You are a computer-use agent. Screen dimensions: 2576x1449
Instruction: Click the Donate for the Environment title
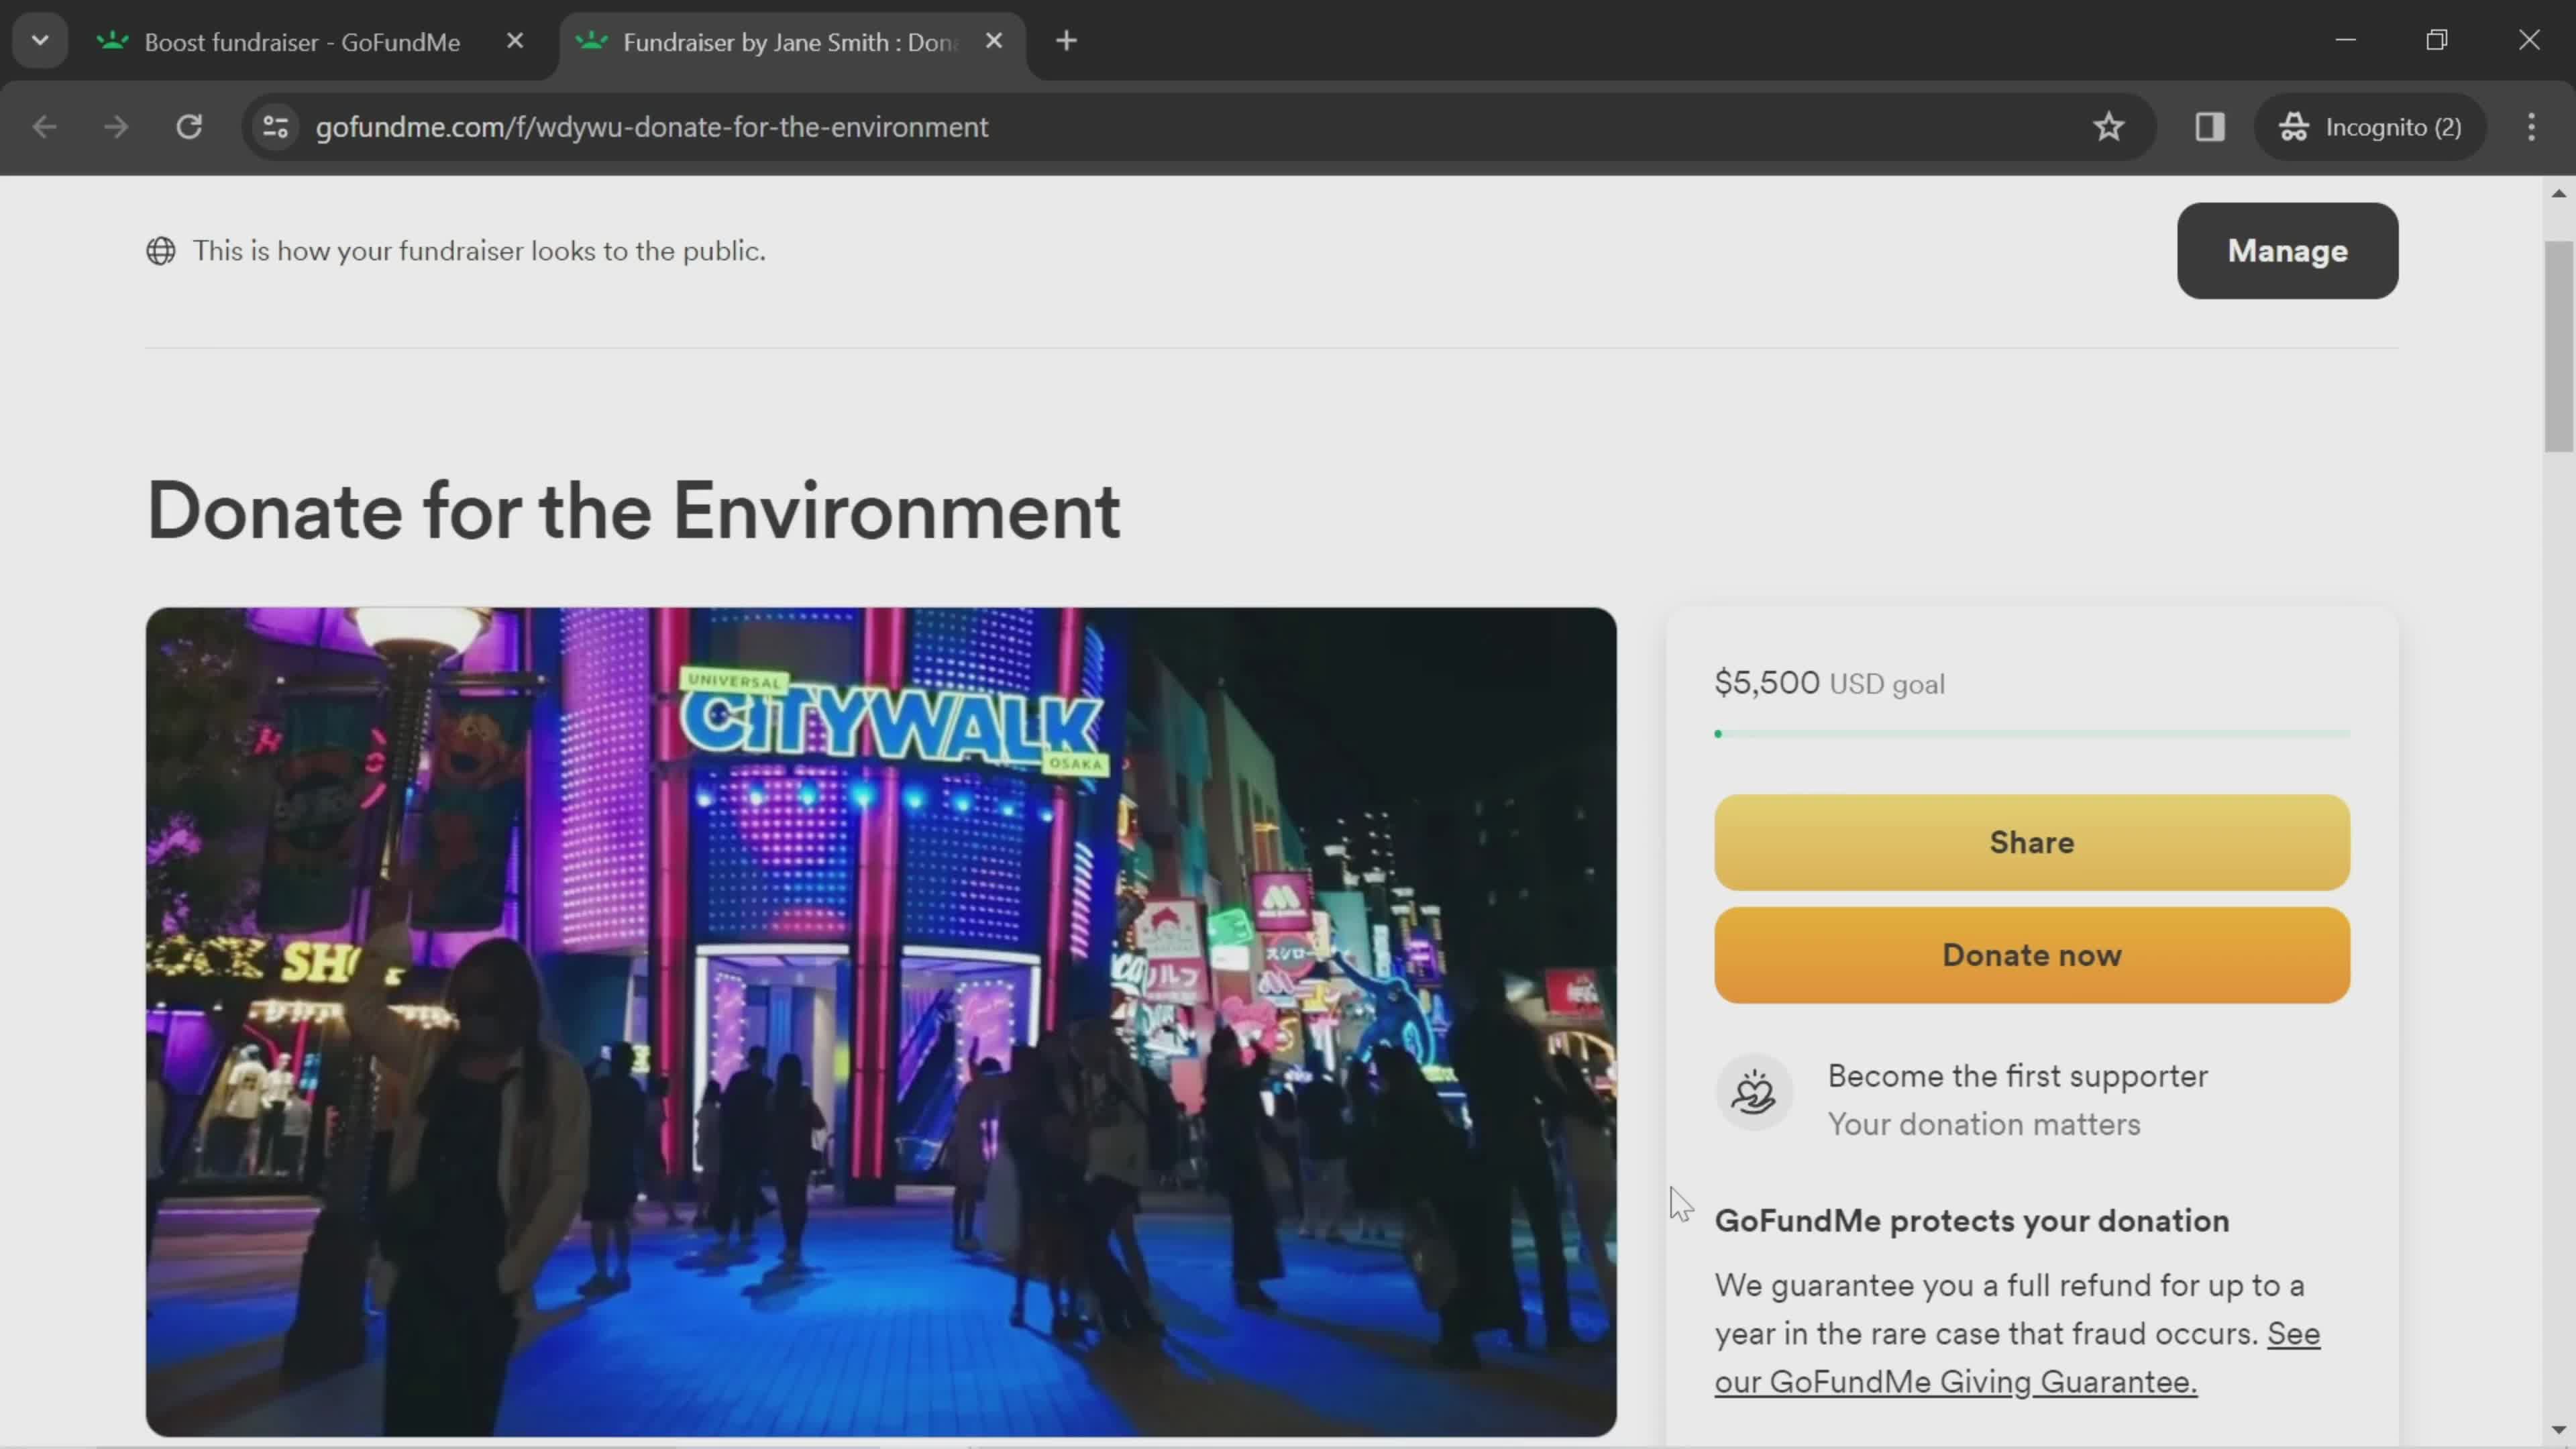[634, 512]
